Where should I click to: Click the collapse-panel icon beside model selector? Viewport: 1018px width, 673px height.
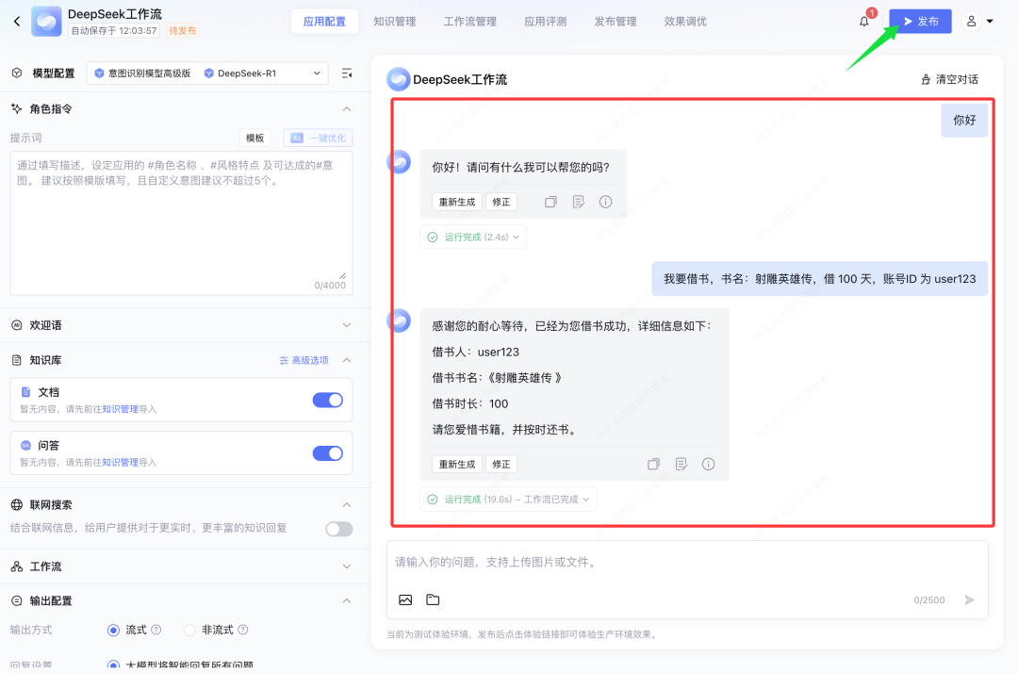[347, 74]
